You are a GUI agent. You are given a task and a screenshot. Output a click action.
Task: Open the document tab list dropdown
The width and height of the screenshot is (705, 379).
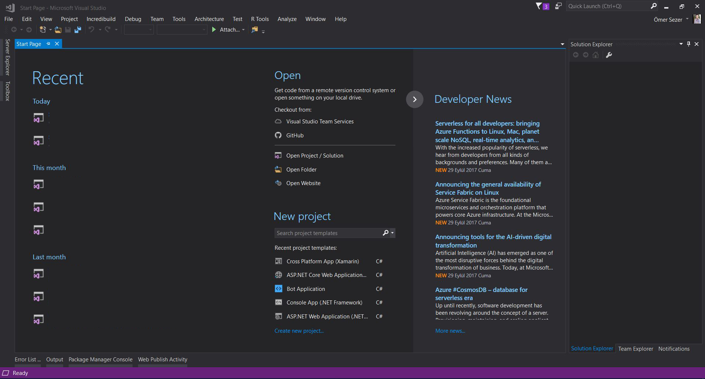(x=562, y=44)
